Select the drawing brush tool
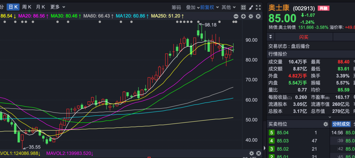The image size is (355, 158). point(250,8)
